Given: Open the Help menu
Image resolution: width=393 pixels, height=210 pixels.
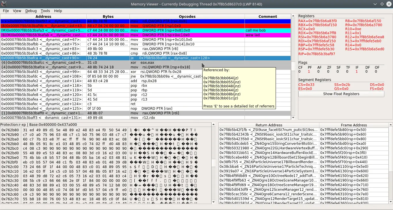Looking at the screenshot, I should (58, 11).
